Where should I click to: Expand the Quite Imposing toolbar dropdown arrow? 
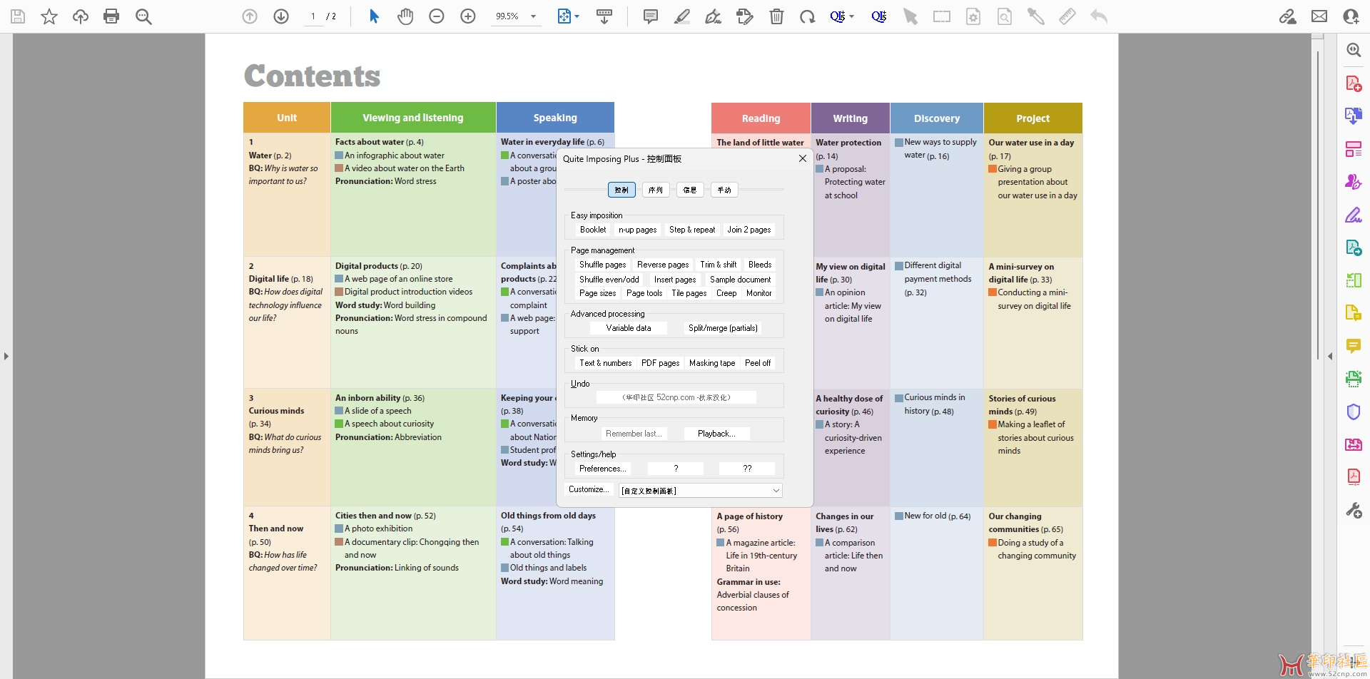852,16
